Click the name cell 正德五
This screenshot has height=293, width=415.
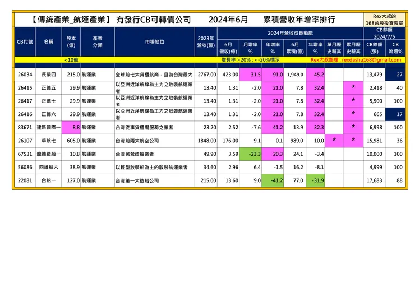point(48,88)
